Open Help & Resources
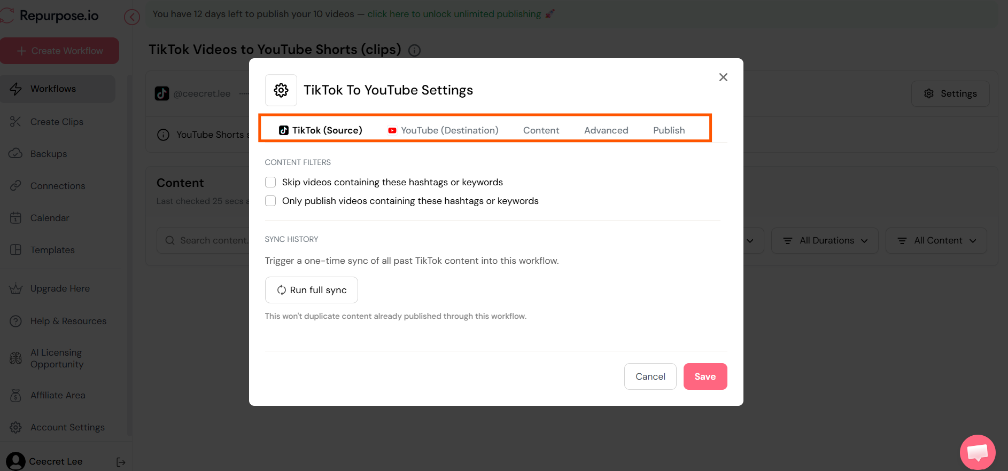The height and width of the screenshot is (471, 1008). coord(68,321)
